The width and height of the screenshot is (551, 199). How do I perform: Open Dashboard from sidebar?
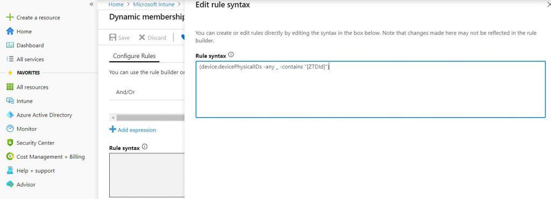[30, 45]
